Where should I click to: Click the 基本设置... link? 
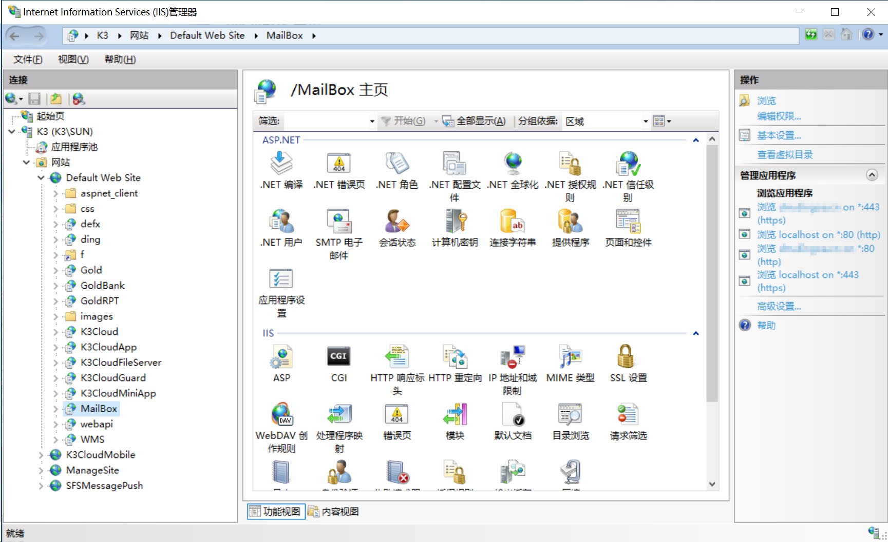tap(779, 135)
